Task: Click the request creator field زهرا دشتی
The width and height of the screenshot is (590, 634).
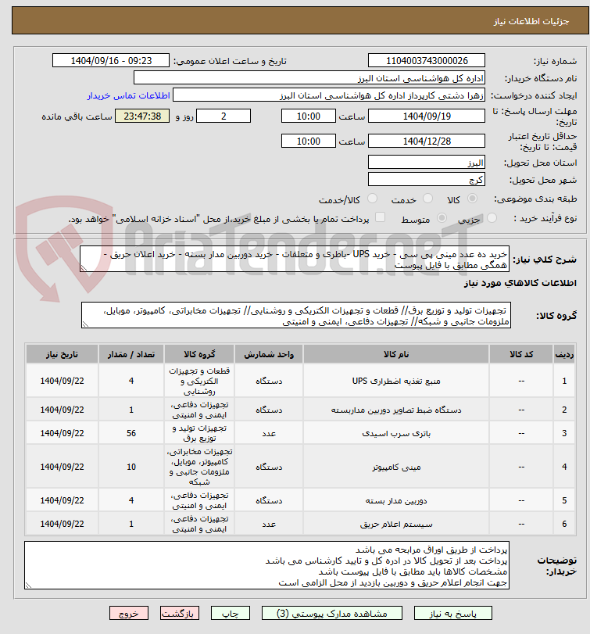Action: click(329, 95)
